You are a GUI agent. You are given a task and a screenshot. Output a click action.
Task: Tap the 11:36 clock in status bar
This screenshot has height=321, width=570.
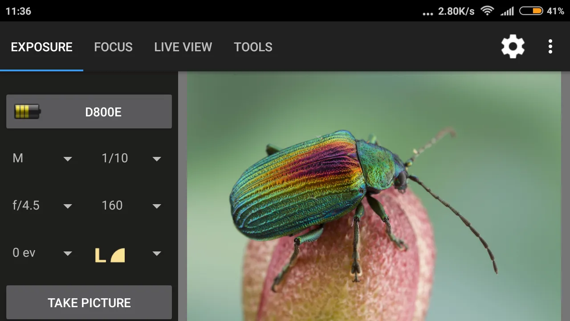point(18,11)
